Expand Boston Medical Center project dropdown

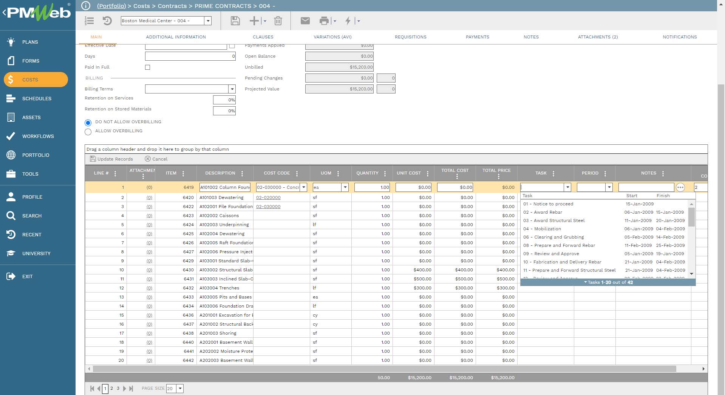(x=208, y=21)
